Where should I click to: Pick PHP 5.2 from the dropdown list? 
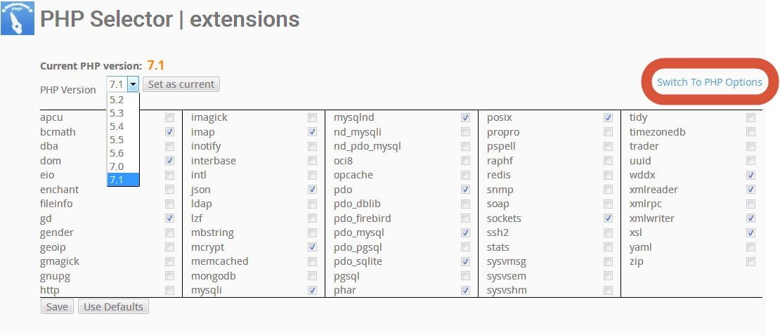click(117, 100)
